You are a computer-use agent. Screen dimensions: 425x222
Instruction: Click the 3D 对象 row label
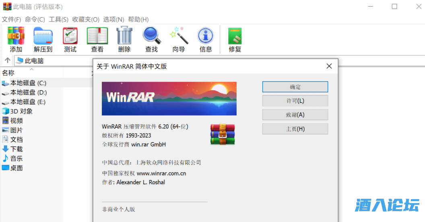(x=21, y=111)
